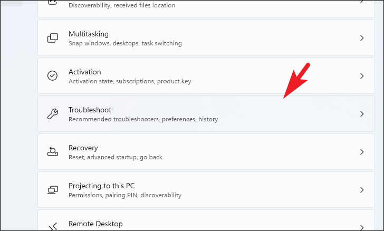
Task: Open the Multitasking settings title
Action: 89,34
